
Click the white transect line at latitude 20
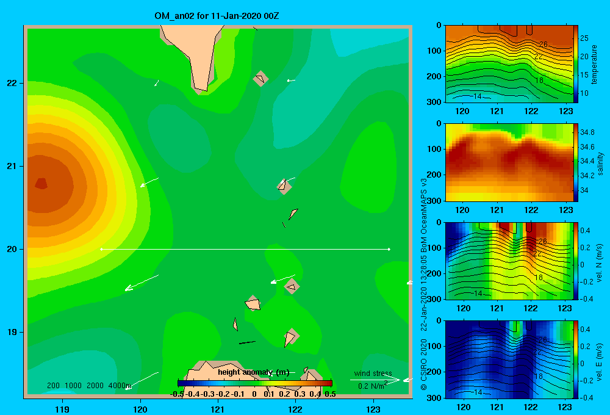point(245,249)
